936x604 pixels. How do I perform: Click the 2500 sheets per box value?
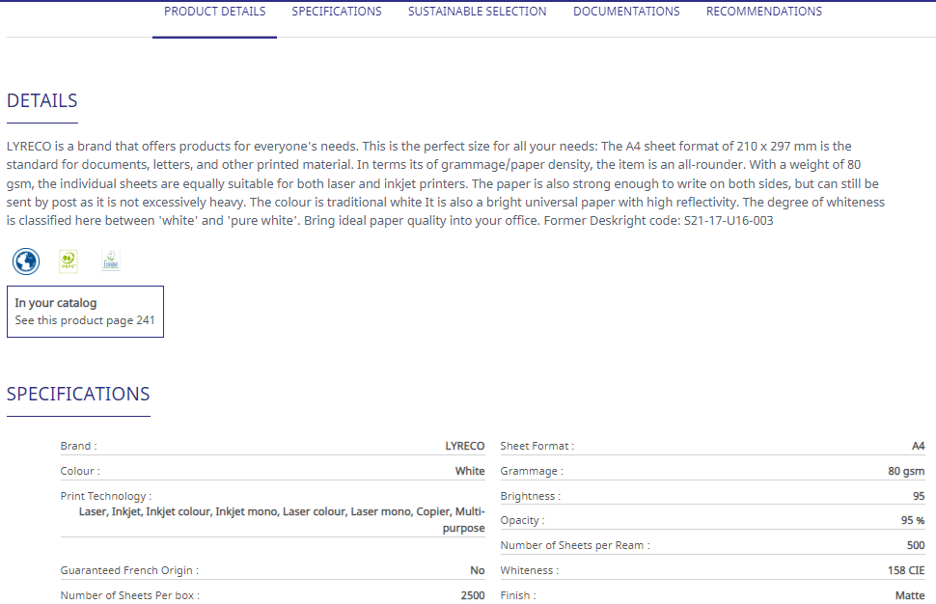click(473, 595)
